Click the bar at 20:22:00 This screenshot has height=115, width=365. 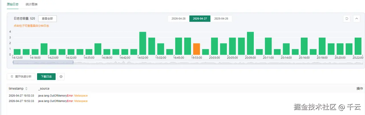click(x=358, y=46)
